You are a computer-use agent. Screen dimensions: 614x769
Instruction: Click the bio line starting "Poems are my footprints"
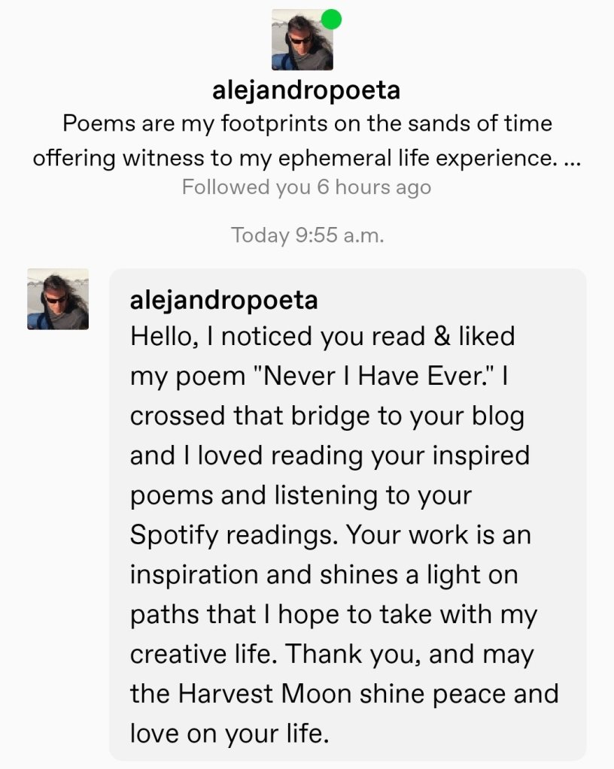click(x=306, y=123)
